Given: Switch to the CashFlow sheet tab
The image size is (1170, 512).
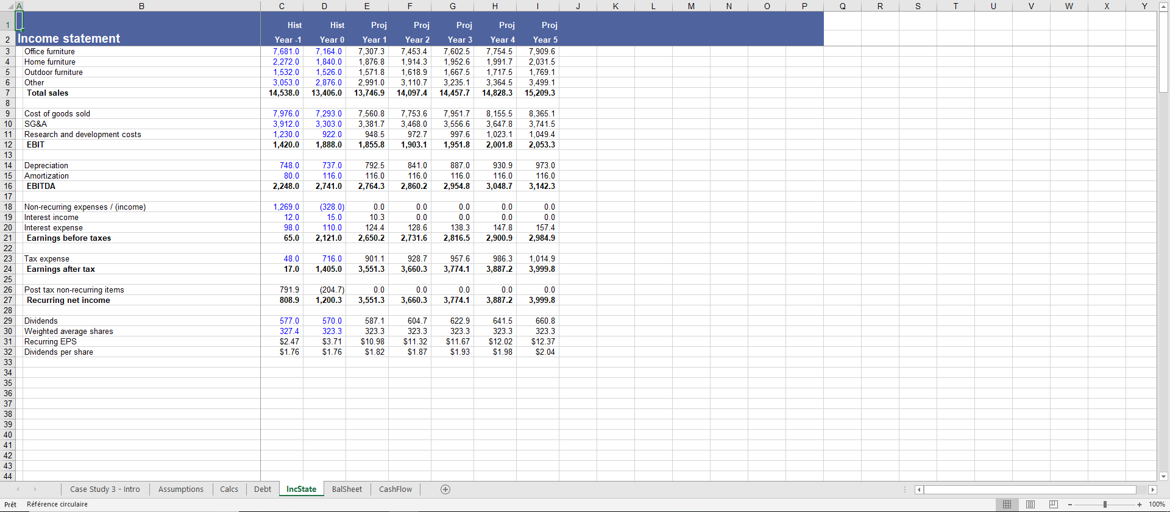Looking at the screenshot, I should [x=395, y=489].
